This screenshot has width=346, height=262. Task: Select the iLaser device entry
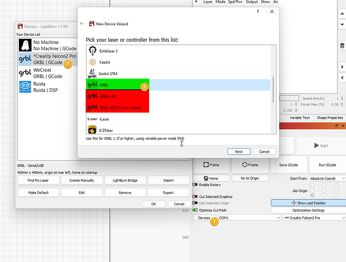click(179, 119)
